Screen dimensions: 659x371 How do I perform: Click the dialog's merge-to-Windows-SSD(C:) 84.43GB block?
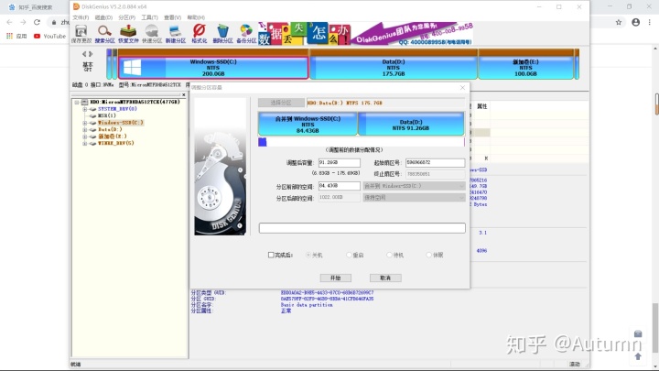point(308,124)
